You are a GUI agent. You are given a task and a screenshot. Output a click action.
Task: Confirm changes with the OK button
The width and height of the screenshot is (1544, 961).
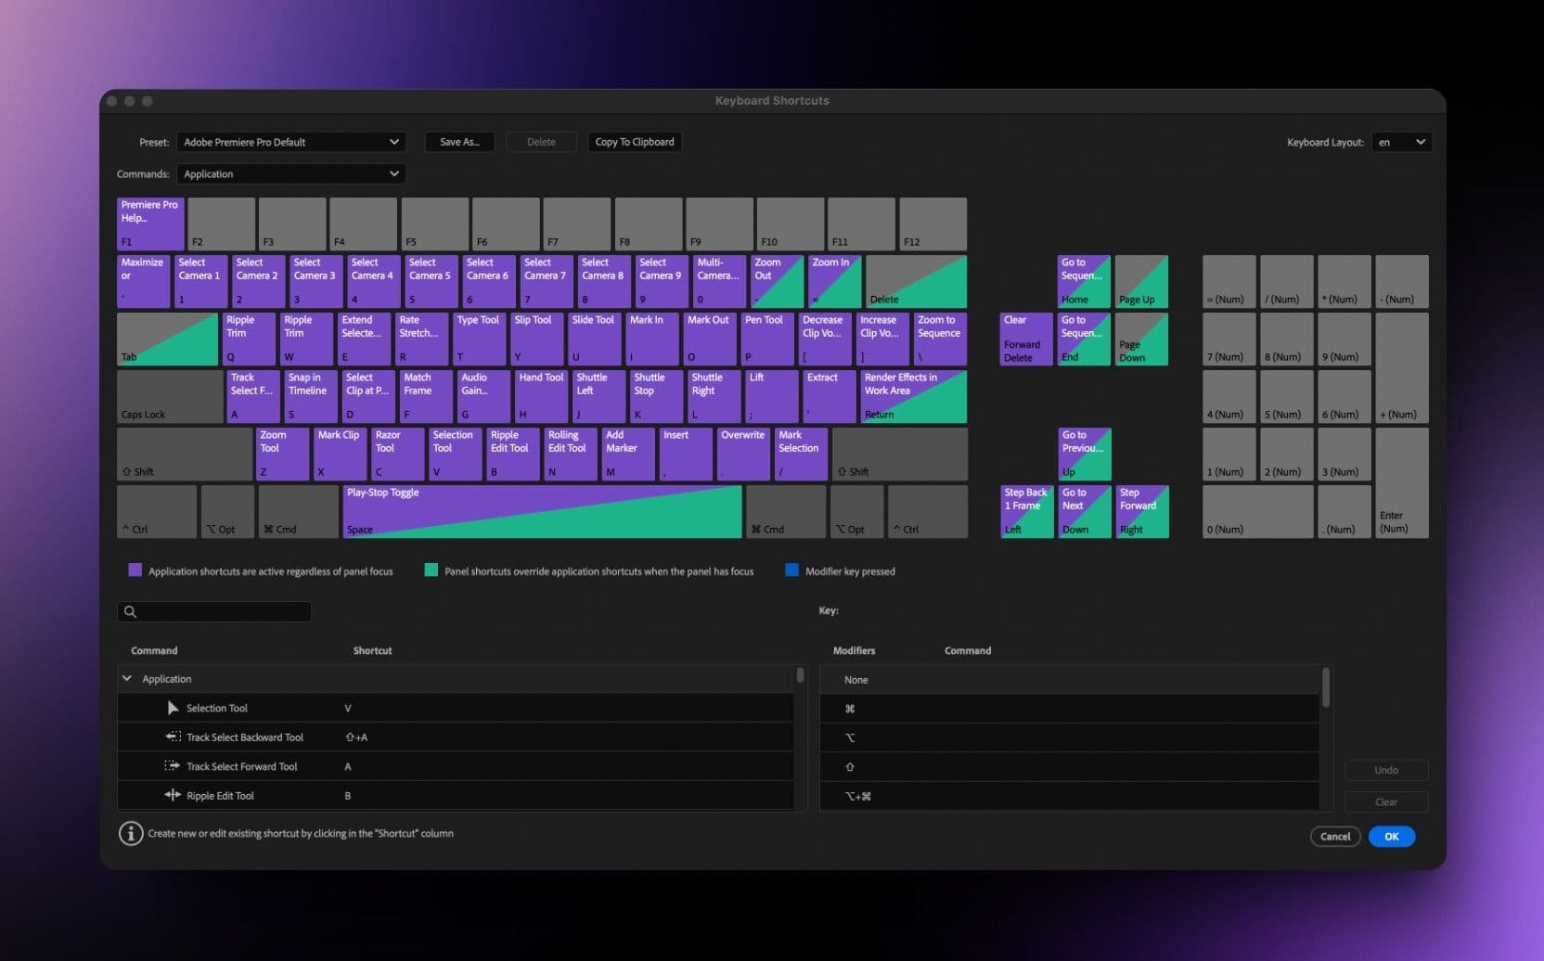[x=1391, y=836]
